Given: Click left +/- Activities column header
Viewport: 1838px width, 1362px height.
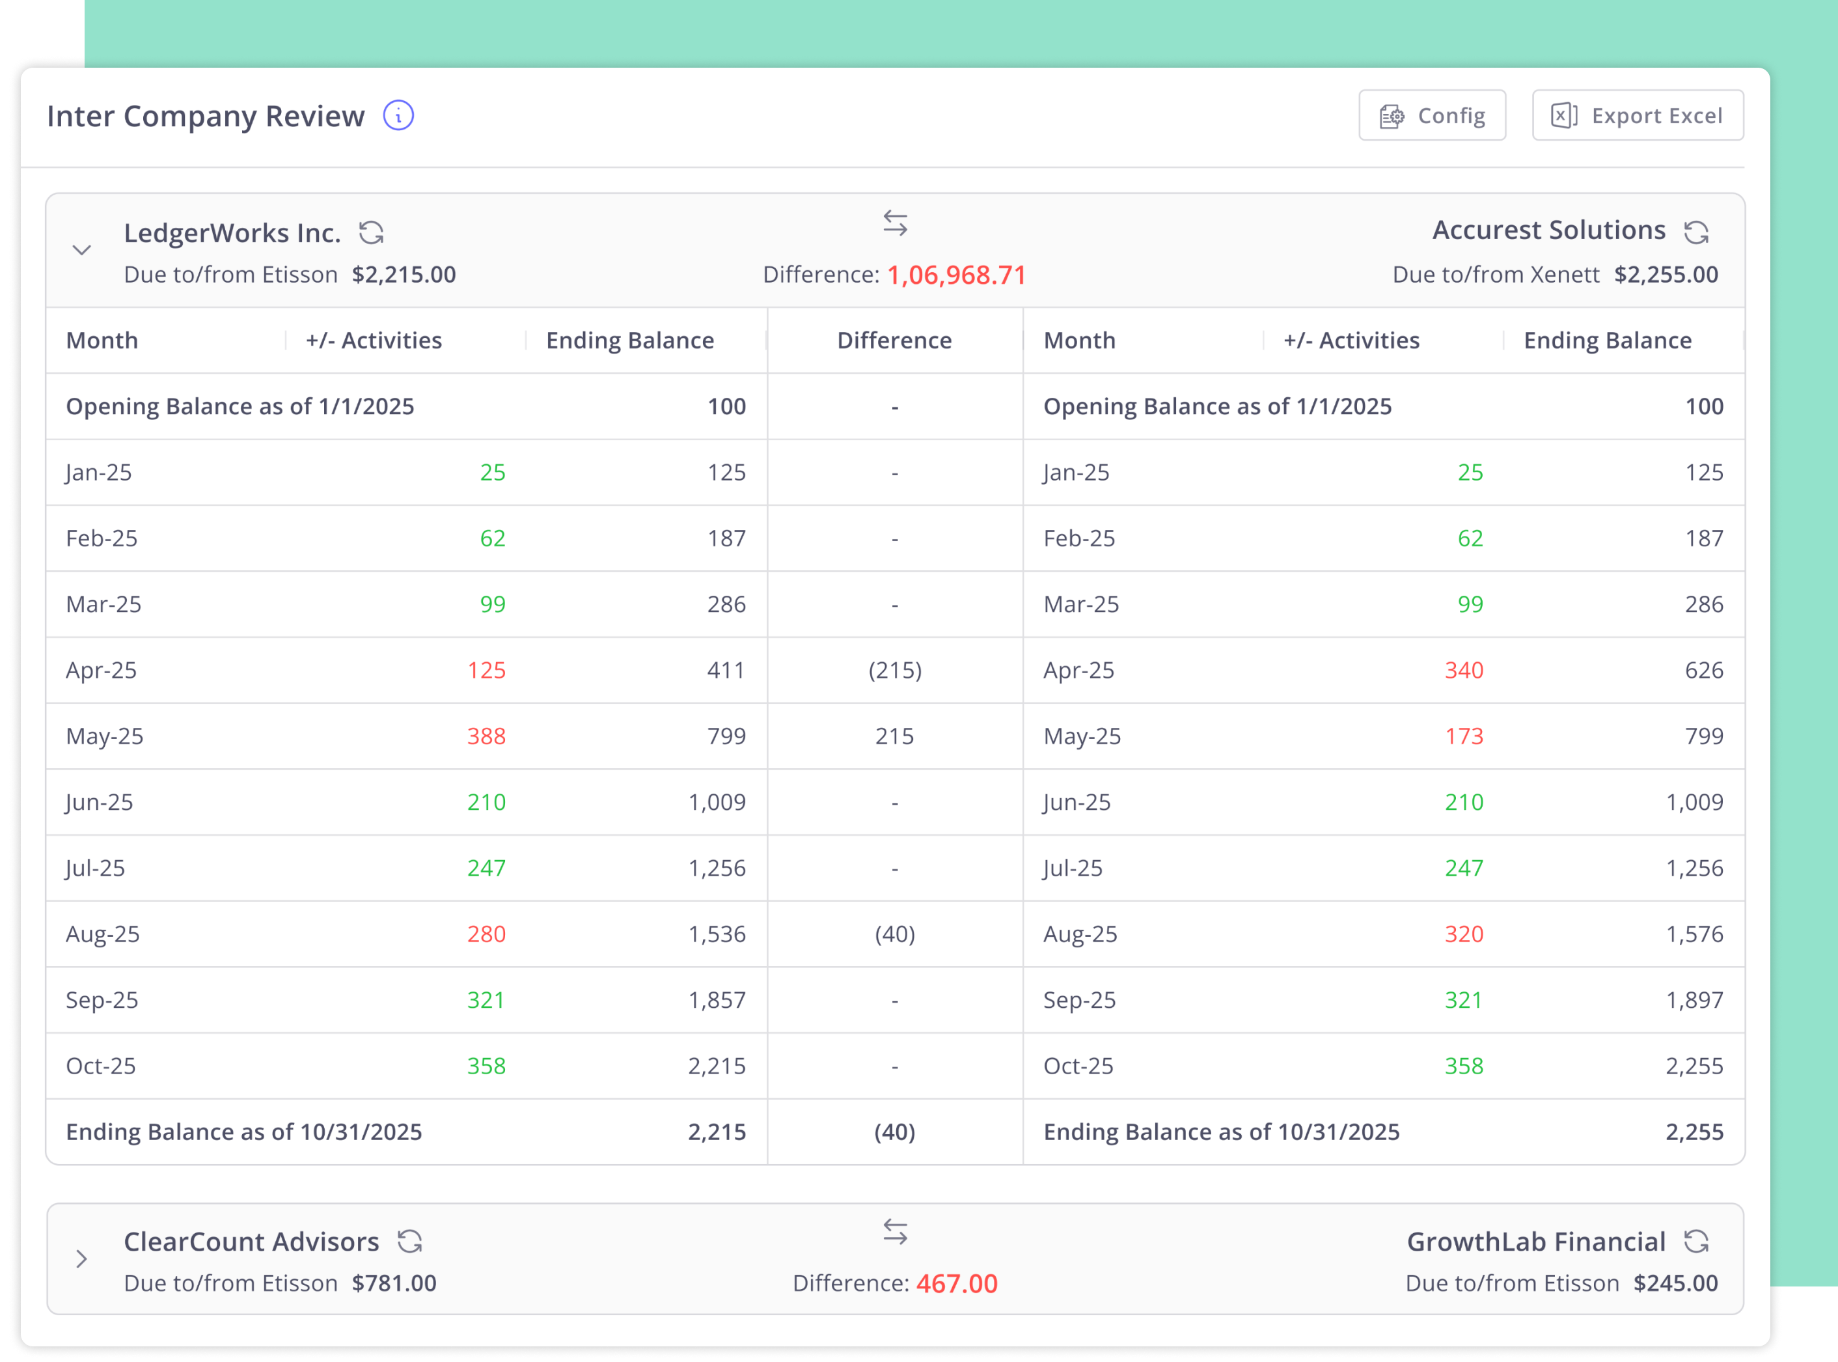Looking at the screenshot, I should click(374, 340).
